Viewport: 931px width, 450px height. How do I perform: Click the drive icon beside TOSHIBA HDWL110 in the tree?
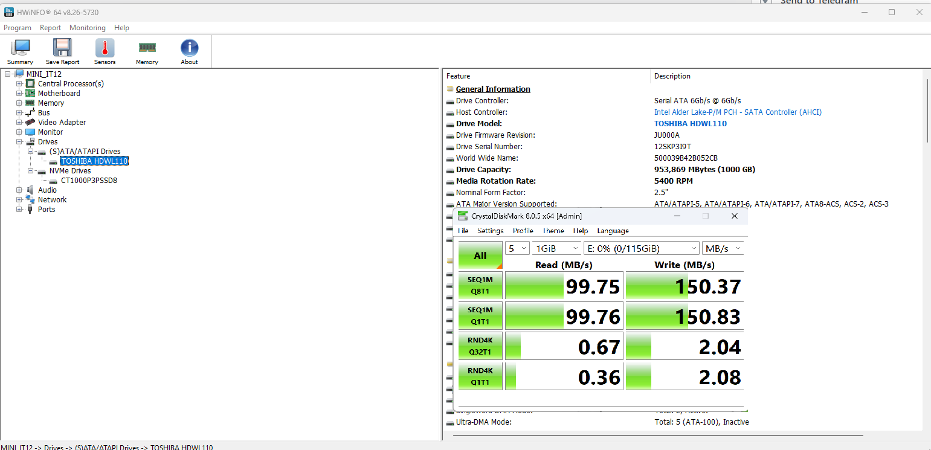pos(53,161)
